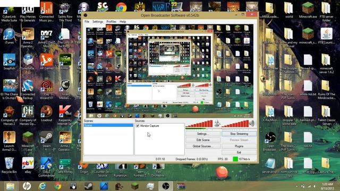
Task: Select the server.log file
Action: point(308,166)
